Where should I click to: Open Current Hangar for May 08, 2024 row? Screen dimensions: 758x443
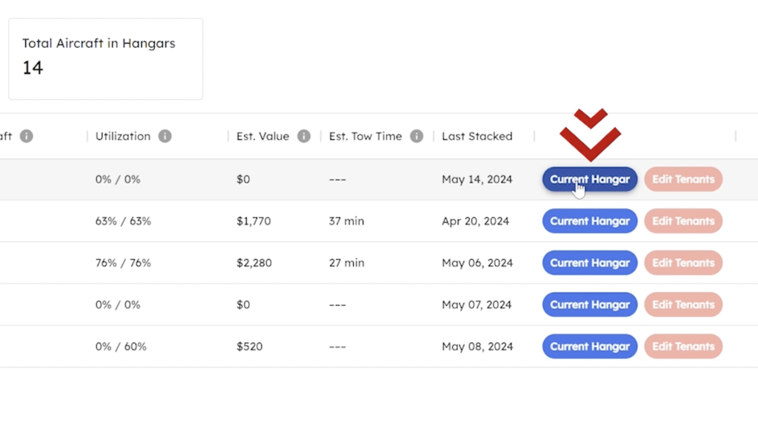[589, 346]
